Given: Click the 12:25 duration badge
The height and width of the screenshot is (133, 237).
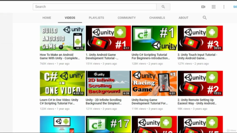Looking at the screenshot, I should click(217, 93).
